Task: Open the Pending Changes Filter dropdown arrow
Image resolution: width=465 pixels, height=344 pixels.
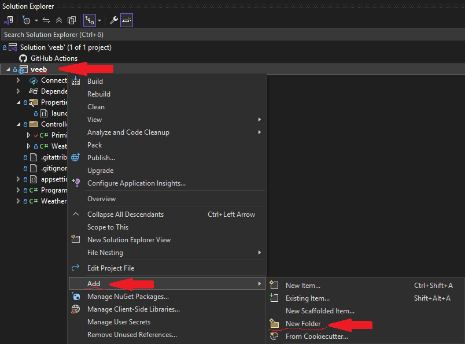Action: (x=36, y=20)
